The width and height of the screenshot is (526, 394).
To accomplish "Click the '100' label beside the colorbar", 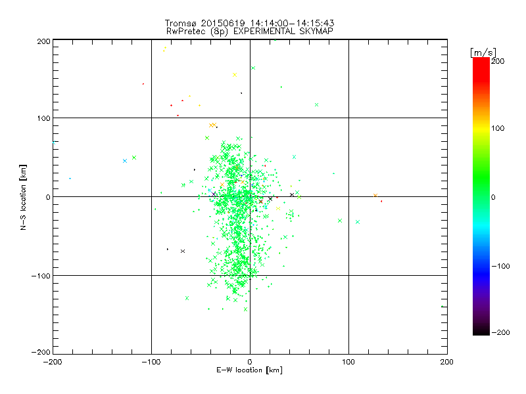I will pos(498,128).
